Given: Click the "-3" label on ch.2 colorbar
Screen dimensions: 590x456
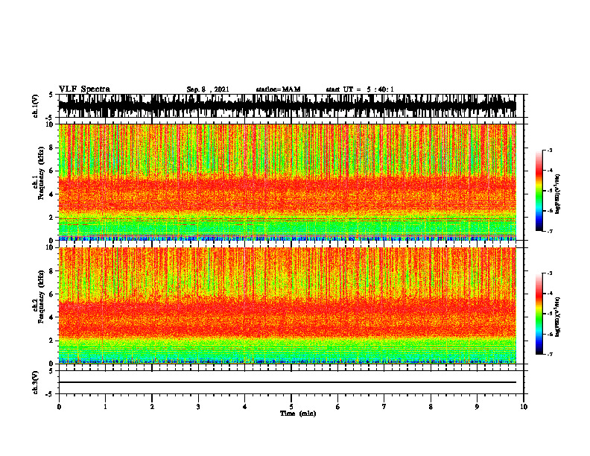Looking at the screenshot, I should coord(549,273).
